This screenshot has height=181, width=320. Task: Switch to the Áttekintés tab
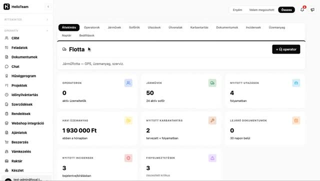tap(69, 27)
